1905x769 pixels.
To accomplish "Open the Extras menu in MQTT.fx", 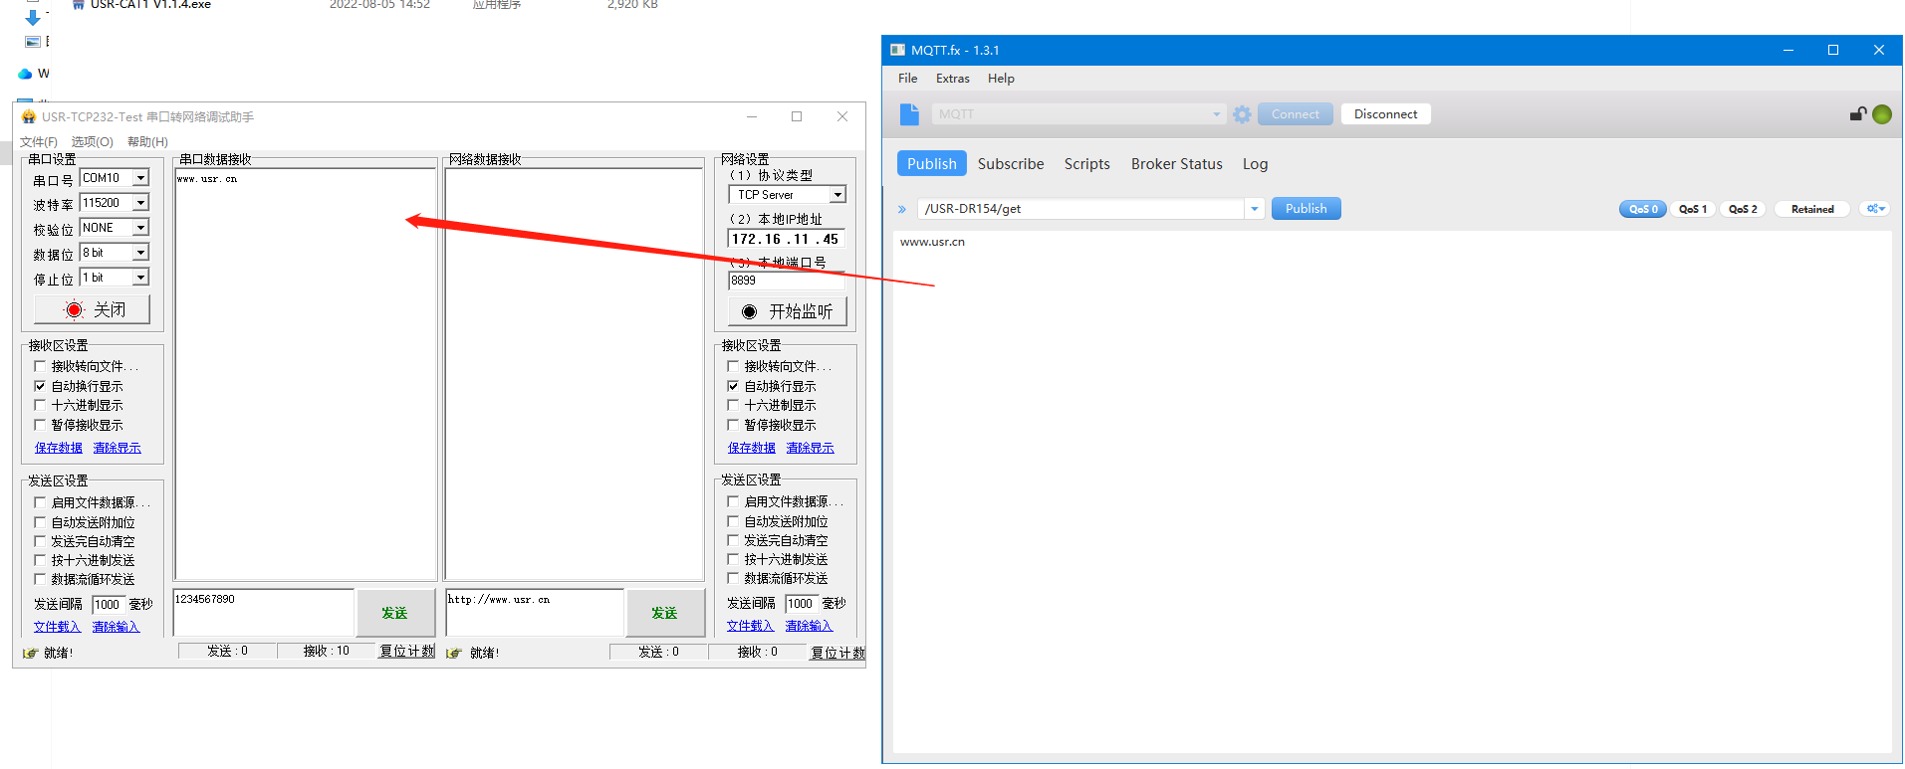I will pos(952,79).
